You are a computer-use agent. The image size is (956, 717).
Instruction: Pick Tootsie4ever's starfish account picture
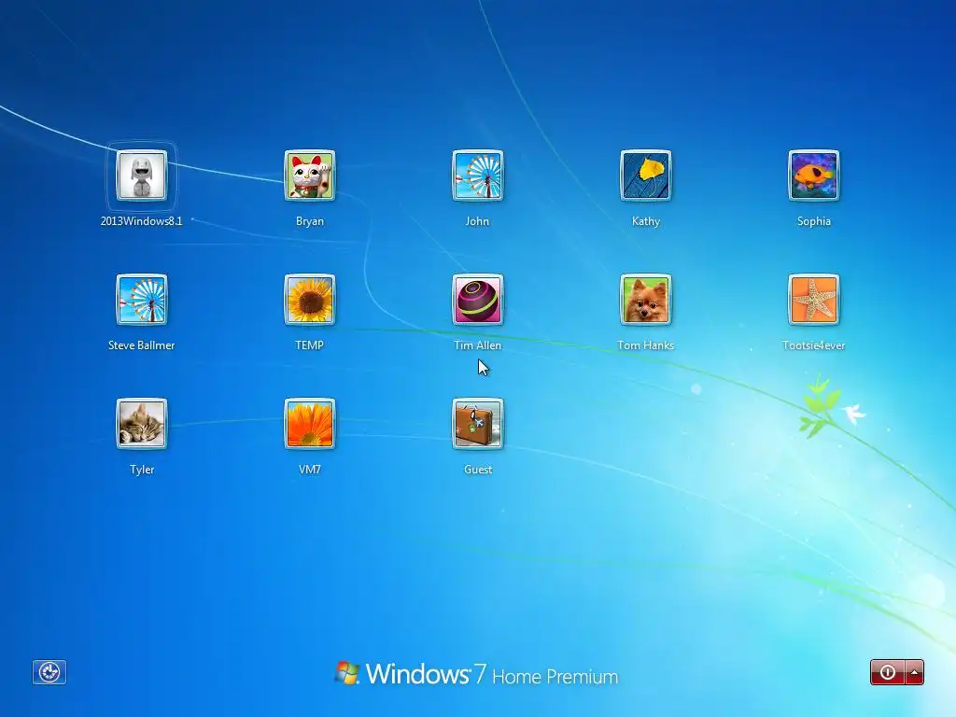point(814,300)
